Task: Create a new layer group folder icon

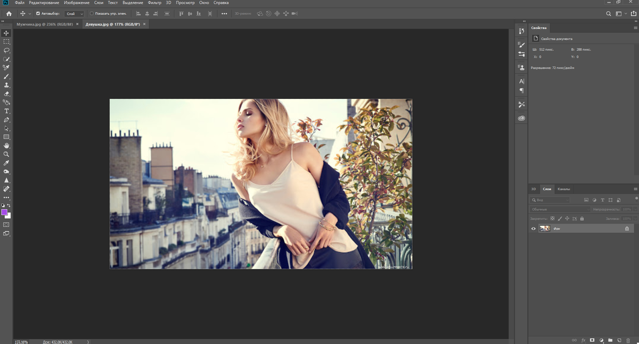Action: tap(610, 340)
